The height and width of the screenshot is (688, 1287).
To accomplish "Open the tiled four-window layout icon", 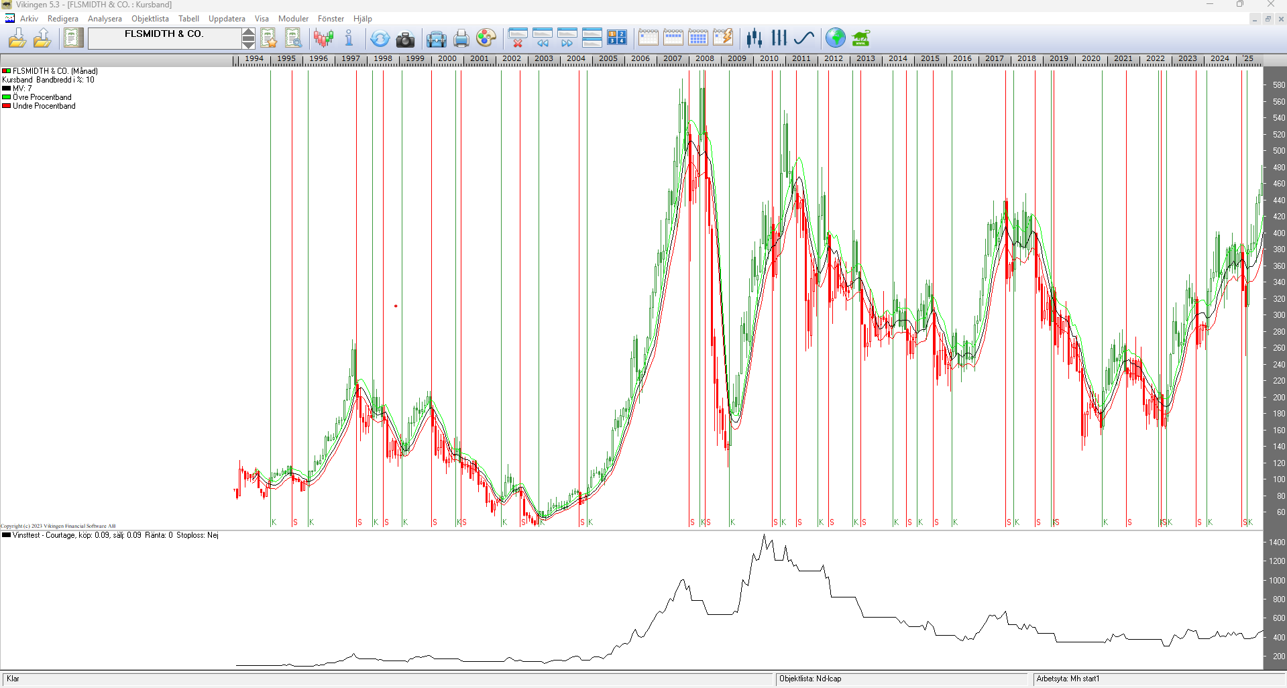I will coord(616,38).
